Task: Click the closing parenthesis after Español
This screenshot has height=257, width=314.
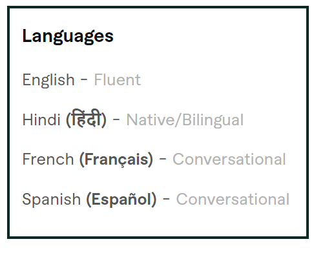Action: point(154,200)
